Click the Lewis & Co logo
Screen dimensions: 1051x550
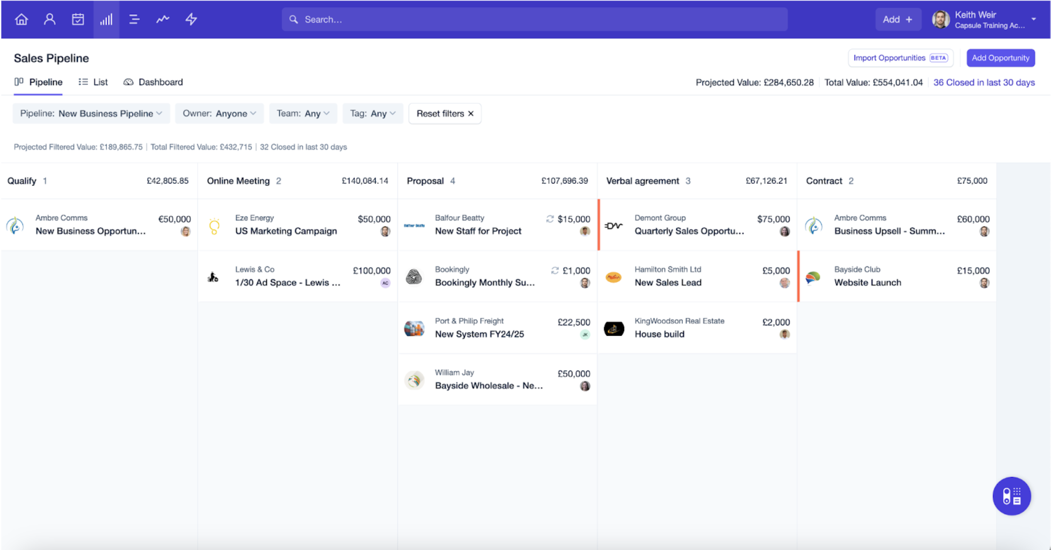tap(213, 277)
